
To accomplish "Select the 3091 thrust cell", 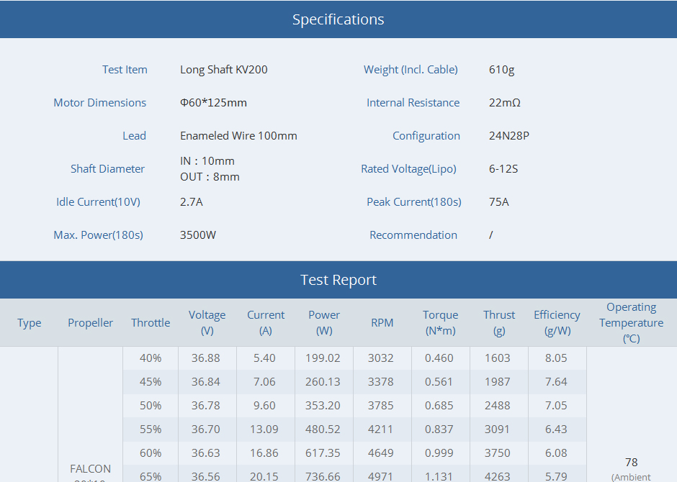I will click(498, 429).
